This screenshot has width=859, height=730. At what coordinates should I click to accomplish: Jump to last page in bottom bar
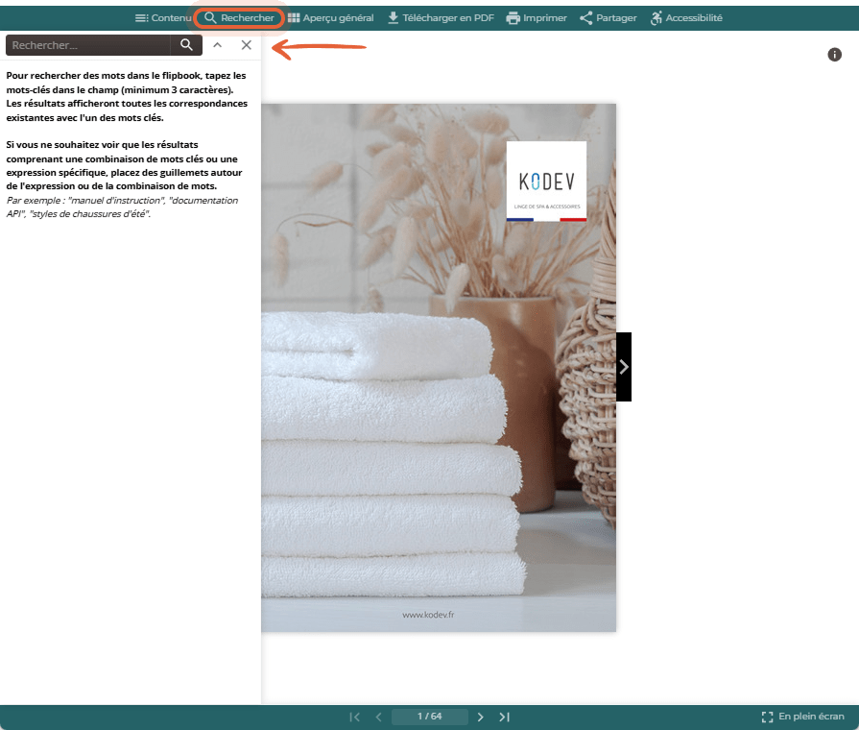tap(505, 717)
